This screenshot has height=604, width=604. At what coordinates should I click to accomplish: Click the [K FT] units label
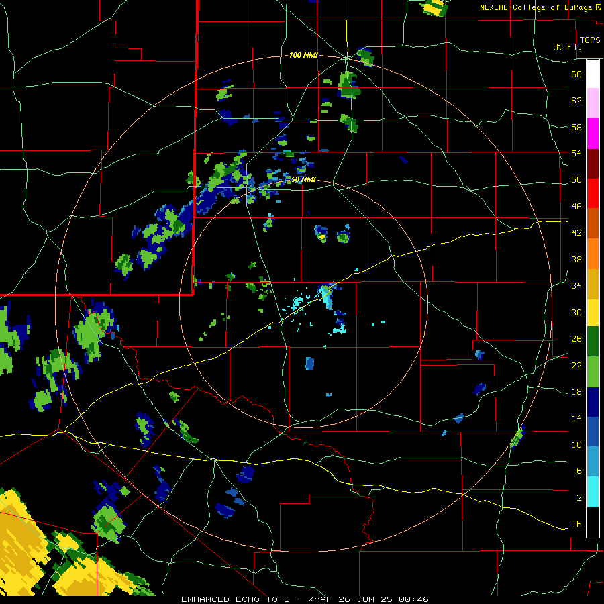pos(567,46)
